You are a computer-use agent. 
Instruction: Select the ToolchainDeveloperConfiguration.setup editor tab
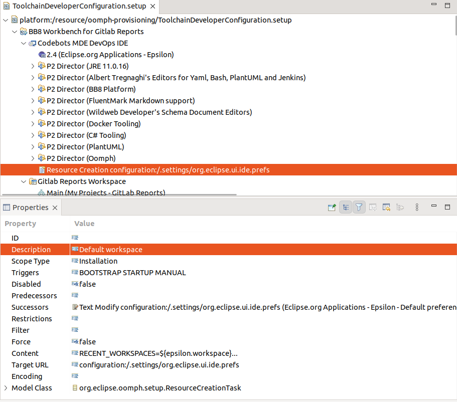(x=79, y=6)
